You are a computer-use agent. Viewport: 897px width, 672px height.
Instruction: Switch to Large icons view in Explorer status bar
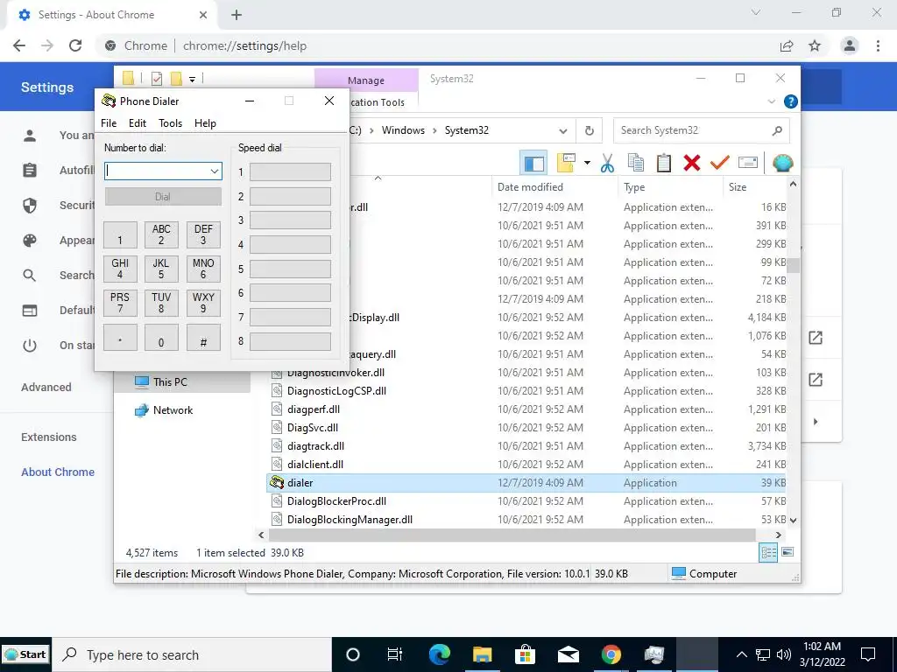[x=788, y=552]
